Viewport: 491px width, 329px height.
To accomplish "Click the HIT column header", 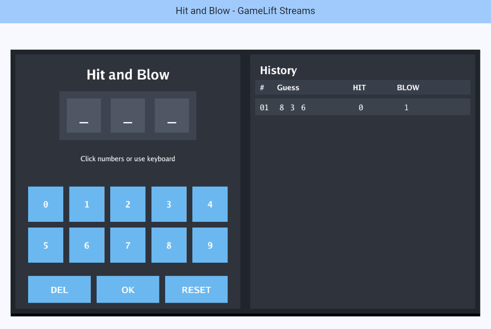I will [x=359, y=87].
